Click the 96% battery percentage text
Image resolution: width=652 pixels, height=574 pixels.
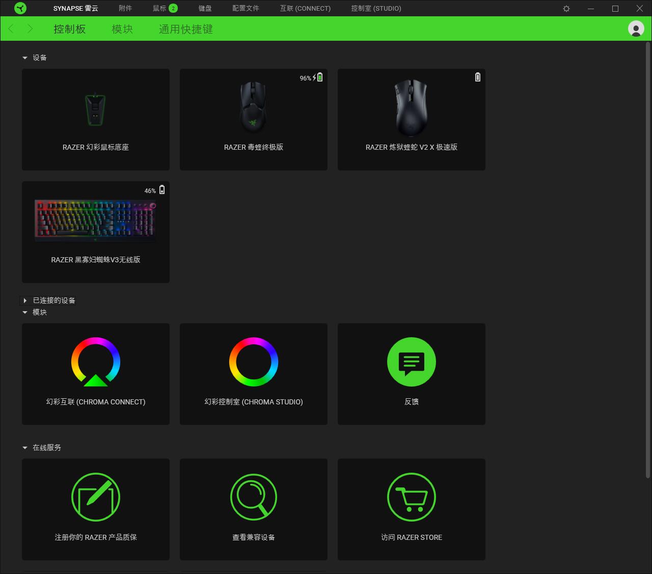click(305, 78)
